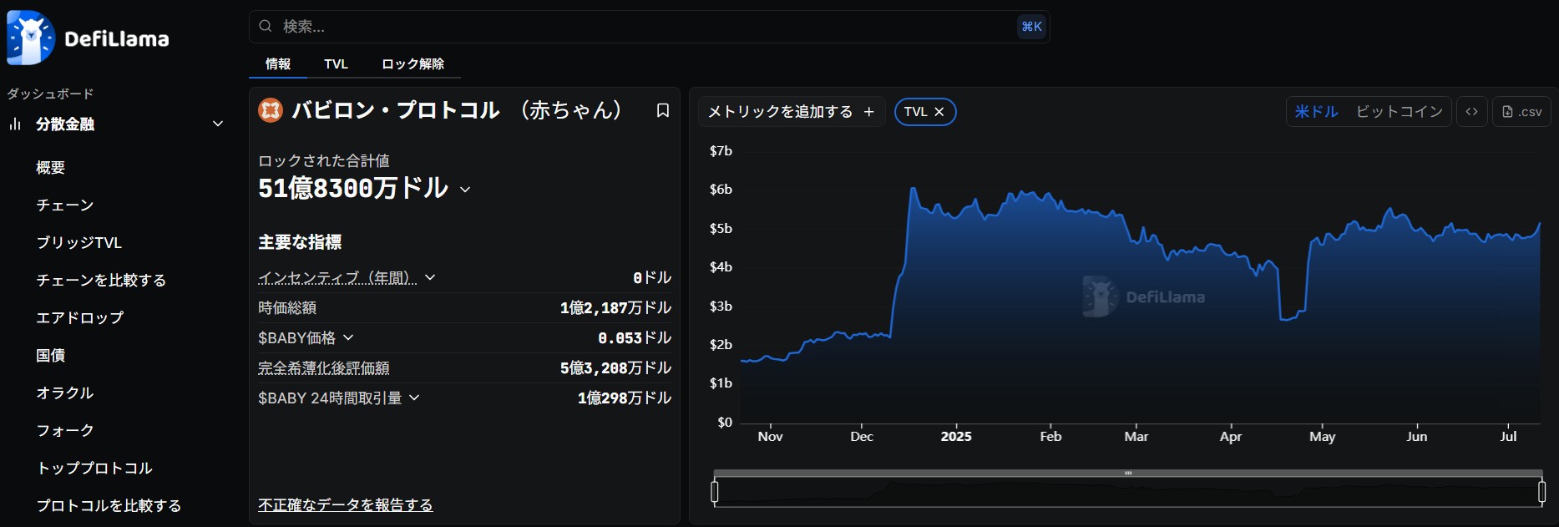The height and width of the screenshot is (527, 1559).
Task: Click the bar chart icon beside 分散金融
Action: pos(15,124)
